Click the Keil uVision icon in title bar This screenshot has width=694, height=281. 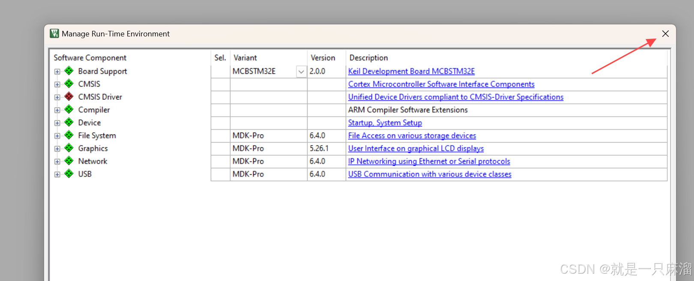coord(54,33)
